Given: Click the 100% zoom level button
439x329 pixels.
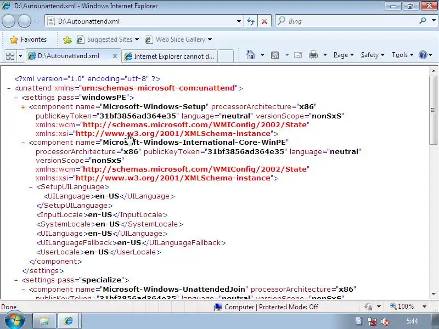Looking at the screenshot, I should click(402, 307).
